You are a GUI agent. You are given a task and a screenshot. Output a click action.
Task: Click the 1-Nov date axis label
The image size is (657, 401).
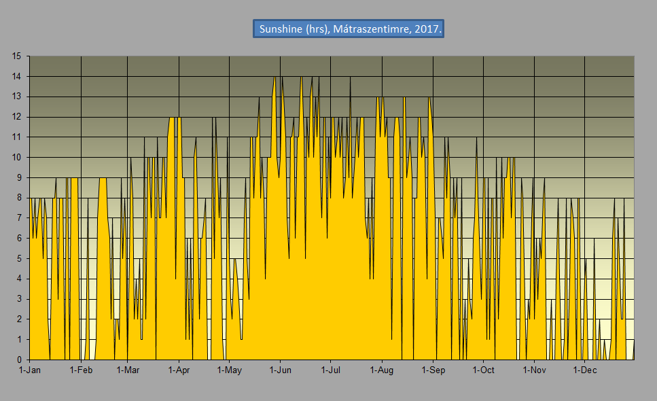tap(534, 370)
